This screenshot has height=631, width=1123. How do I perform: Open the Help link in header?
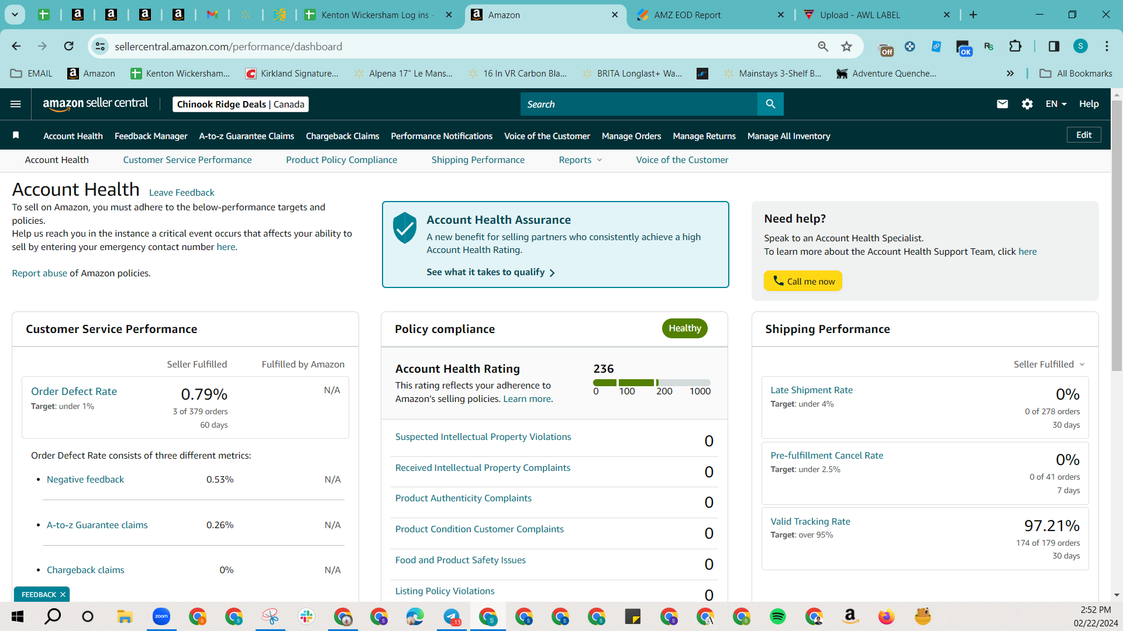[x=1089, y=104]
